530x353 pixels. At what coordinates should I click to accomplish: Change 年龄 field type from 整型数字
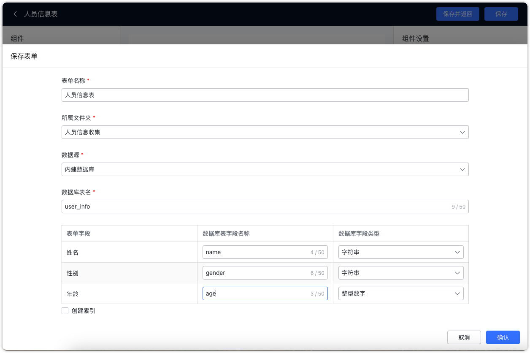(x=401, y=293)
